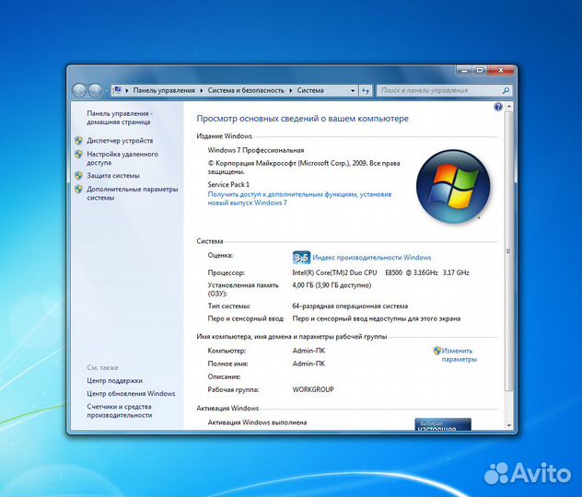Click shield icon beside Настройка удаленного доступа
This screenshot has width=582, height=497.
[78, 154]
